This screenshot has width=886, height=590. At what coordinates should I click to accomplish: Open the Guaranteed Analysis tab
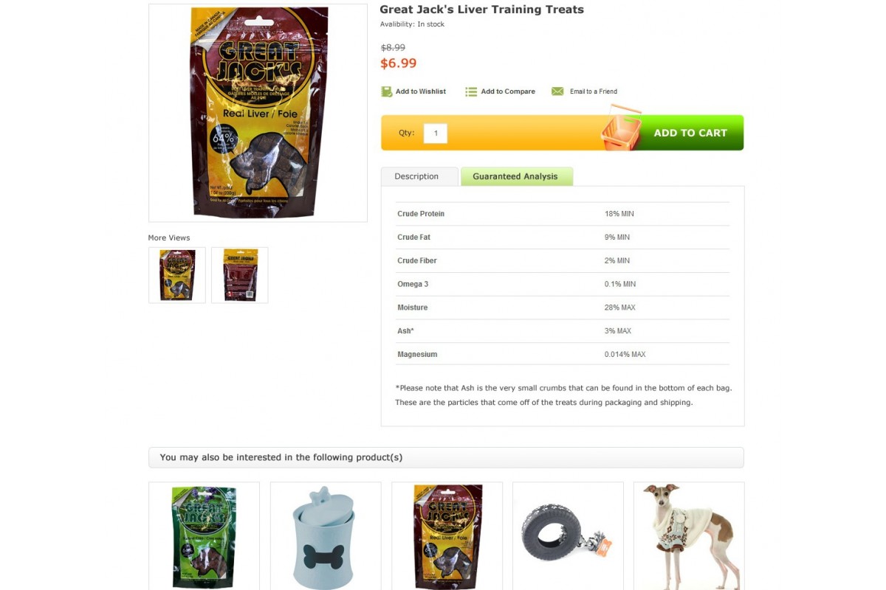pos(516,176)
